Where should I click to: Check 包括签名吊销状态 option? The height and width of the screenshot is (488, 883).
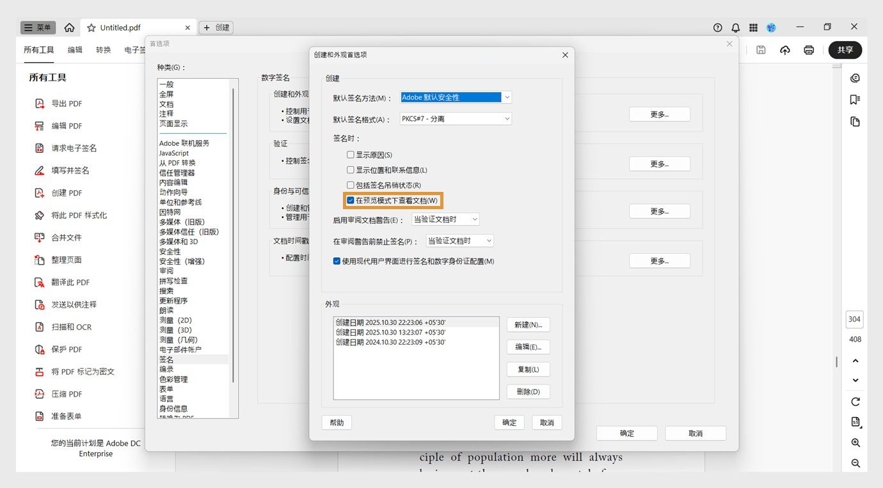tap(350, 185)
